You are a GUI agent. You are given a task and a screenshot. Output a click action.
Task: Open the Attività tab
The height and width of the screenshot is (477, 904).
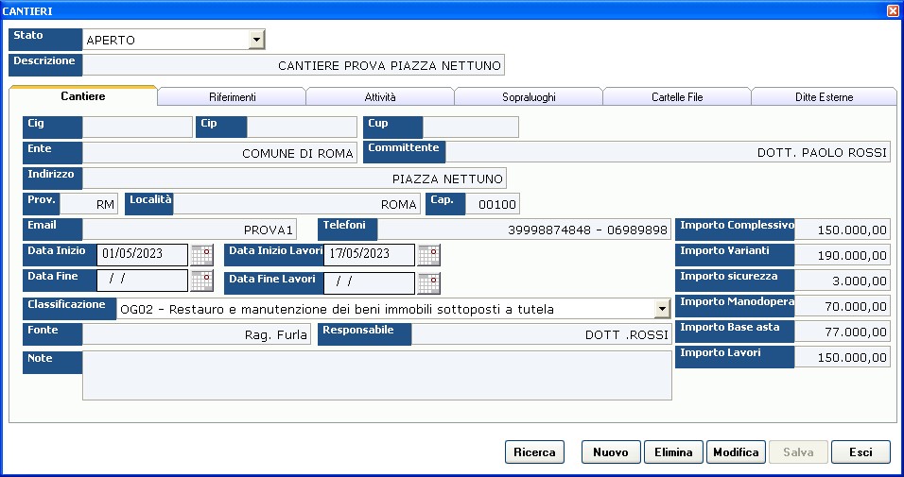pyautogui.click(x=380, y=96)
